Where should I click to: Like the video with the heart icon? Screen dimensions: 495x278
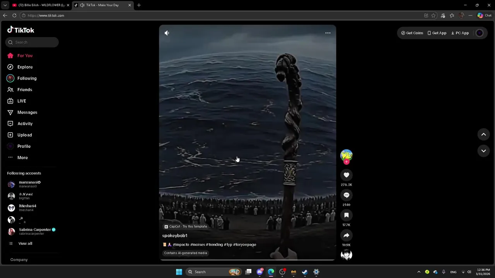(346, 175)
